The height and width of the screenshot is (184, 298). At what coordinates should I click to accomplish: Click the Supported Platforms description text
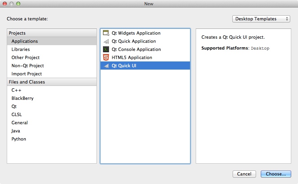tap(235, 48)
